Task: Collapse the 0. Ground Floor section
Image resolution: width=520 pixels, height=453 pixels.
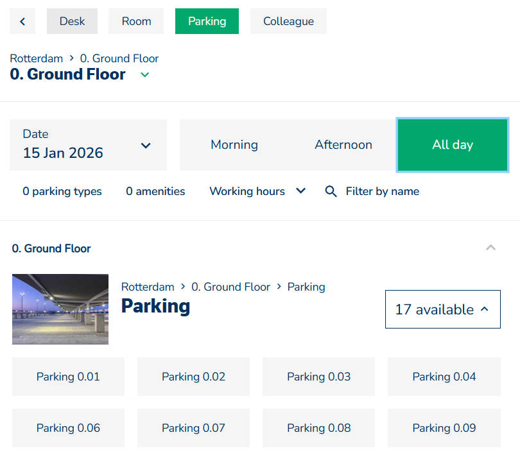Action: point(490,248)
